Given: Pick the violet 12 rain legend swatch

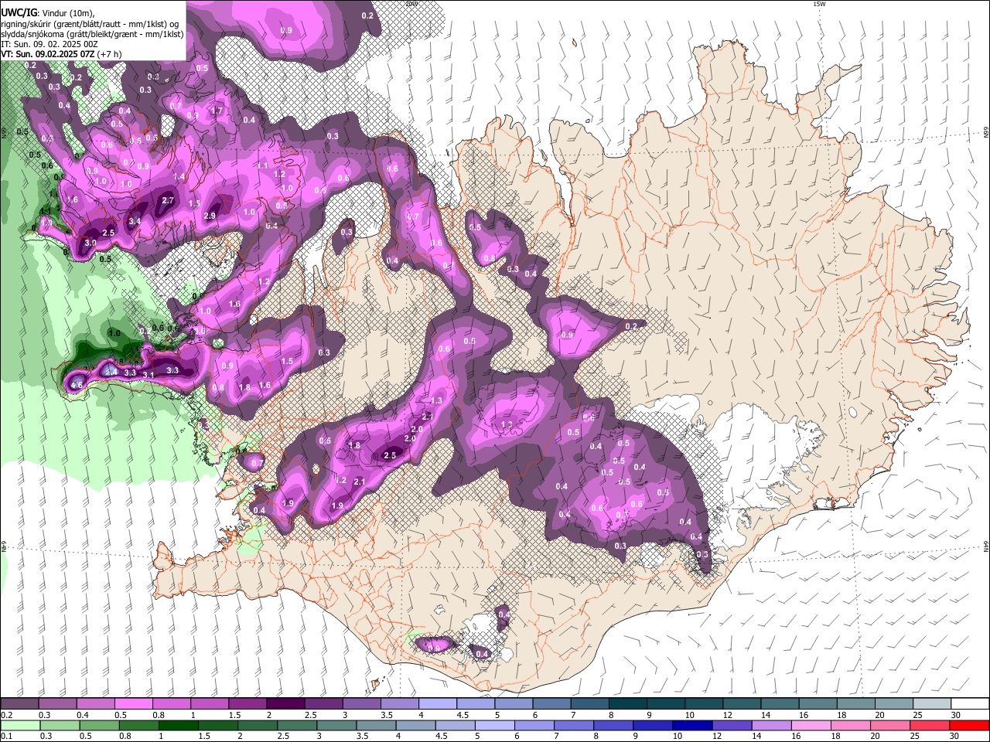Looking at the screenshot, I should [x=732, y=725].
